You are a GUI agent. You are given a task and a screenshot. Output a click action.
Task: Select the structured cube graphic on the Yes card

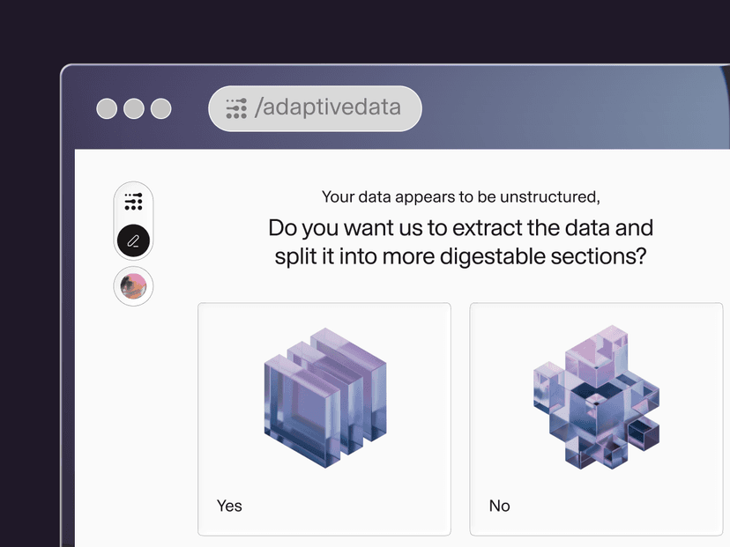click(324, 396)
